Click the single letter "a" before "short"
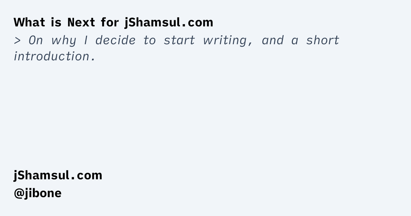This screenshot has height=216, width=411. click(x=295, y=41)
